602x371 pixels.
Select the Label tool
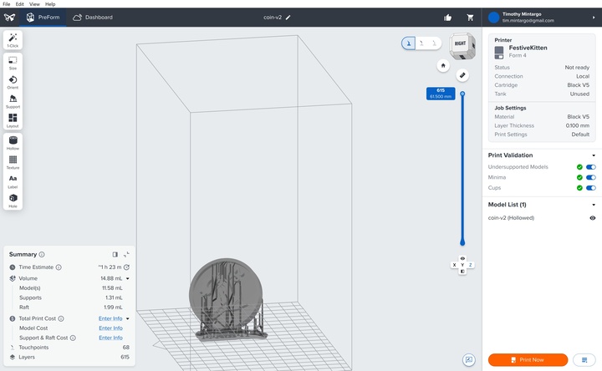point(13,181)
